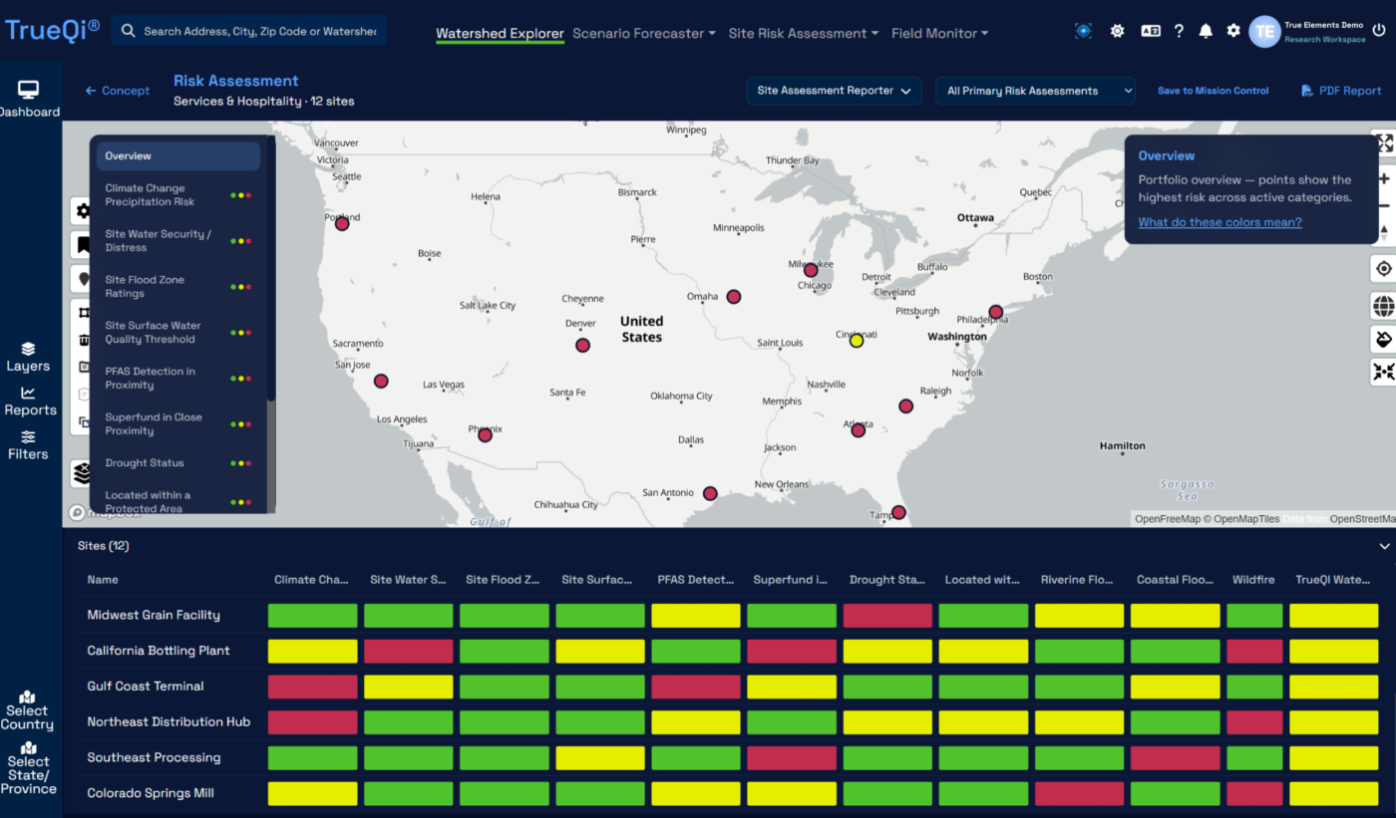Click Research Workspace label
This screenshot has height=818, width=1396.
pyautogui.click(x=1325, y=40)
